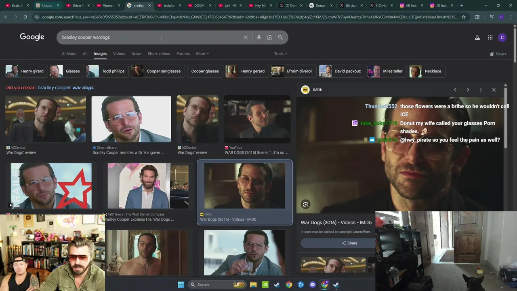Image resolution: width=517 pixels, height=291 pixels.
Task: Switch to the All results tab
Action: pyautogui.click(x=85, y=54)
